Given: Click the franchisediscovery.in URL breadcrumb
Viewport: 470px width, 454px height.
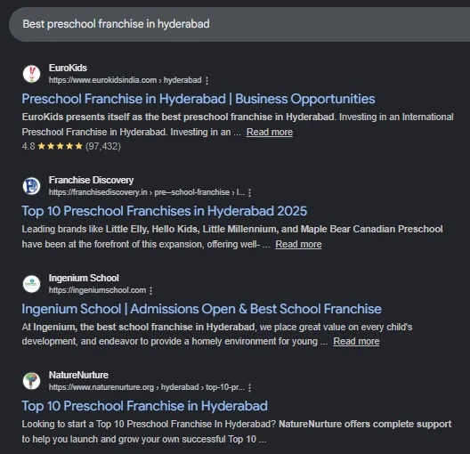Looking at the screenshot, I should pyautogui.click(x=147, y=192).
